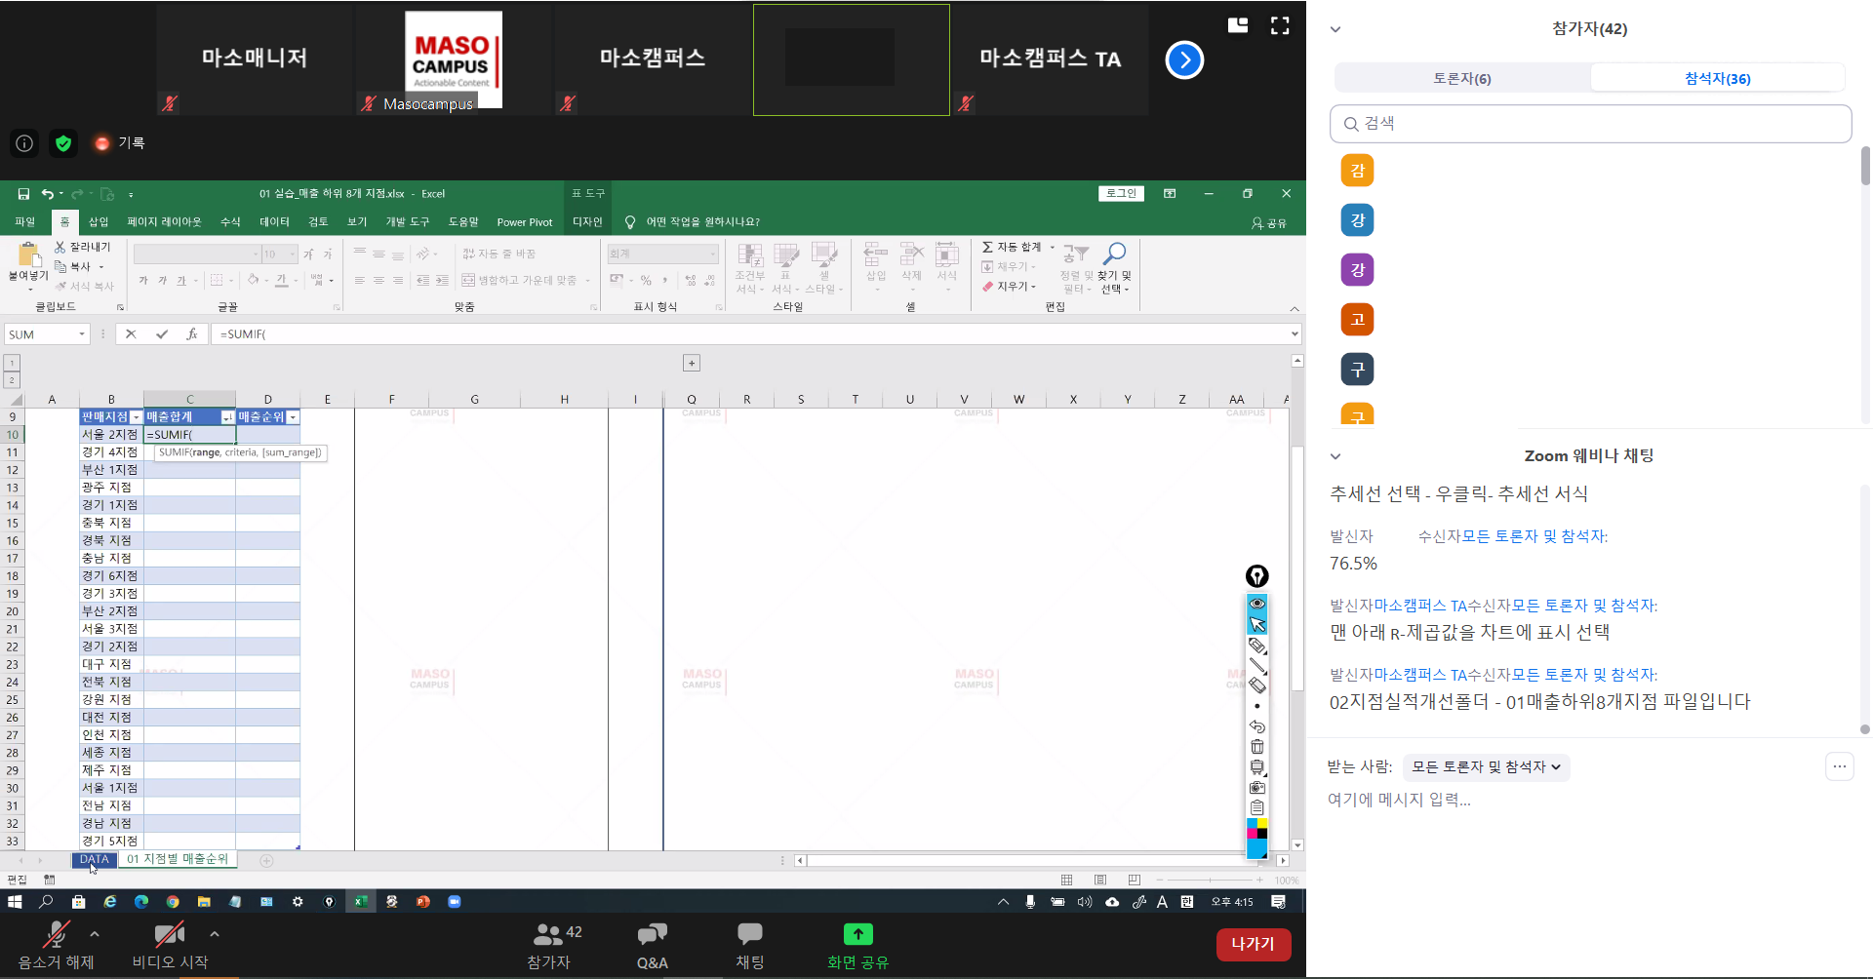Unmute the microphone
The image size is (1873, 979).
(x=56, y=935)
